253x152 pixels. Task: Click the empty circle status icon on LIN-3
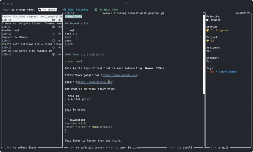[53, 41]
